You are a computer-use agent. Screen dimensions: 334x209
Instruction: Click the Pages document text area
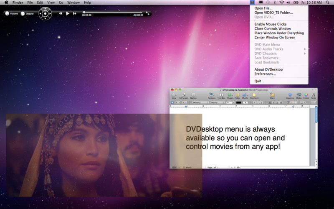[x=240, y=137]
